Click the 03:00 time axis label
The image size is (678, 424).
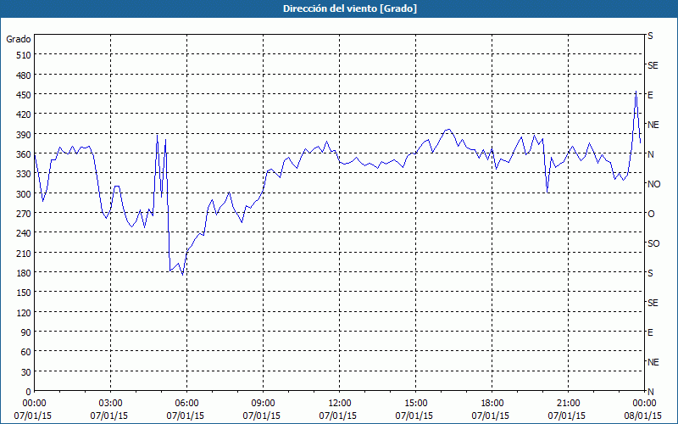click(109, 404)
